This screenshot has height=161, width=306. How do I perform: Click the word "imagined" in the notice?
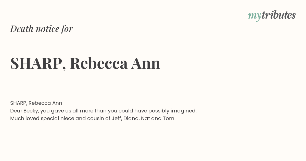click(x=183, y=111)
